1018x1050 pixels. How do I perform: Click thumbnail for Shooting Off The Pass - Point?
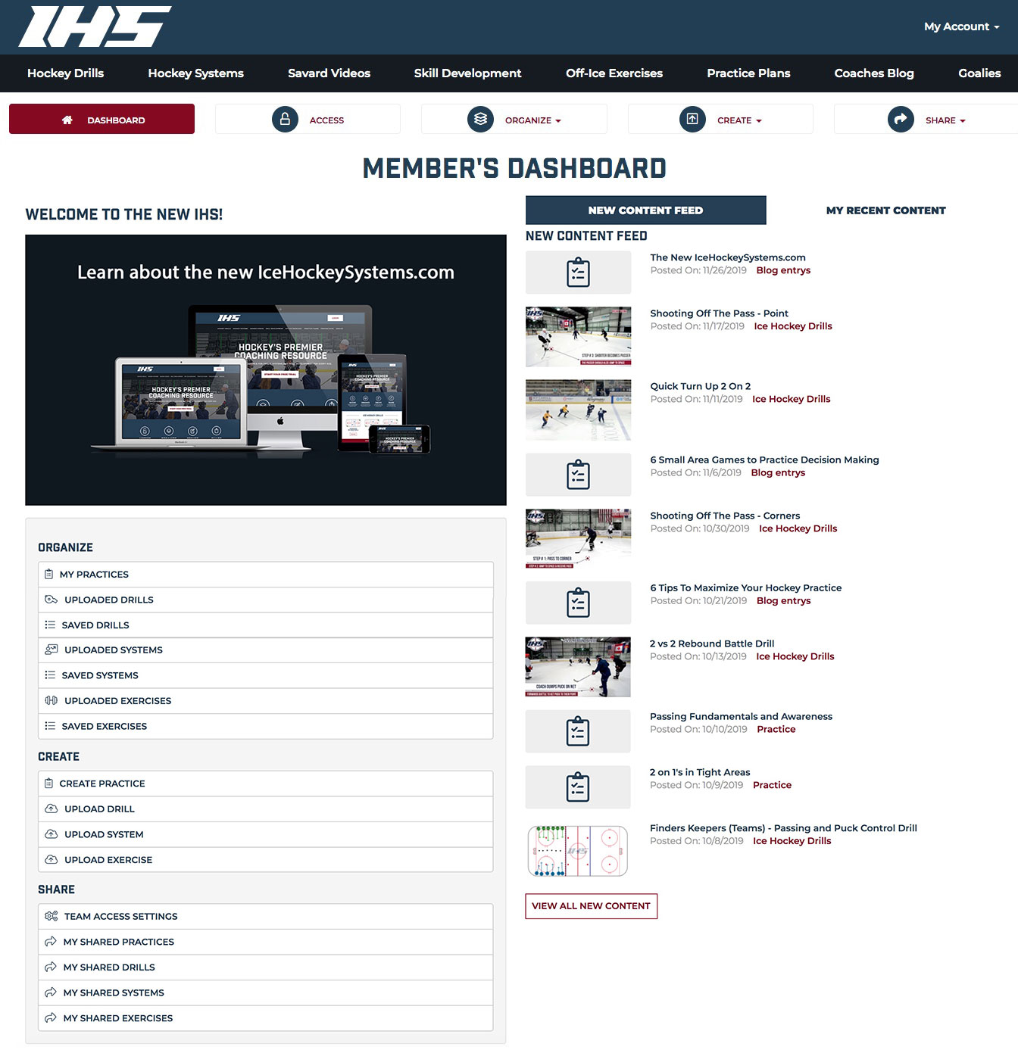click(x=578, y=337)
